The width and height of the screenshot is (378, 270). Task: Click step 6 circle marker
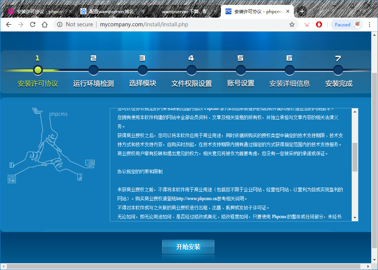pos(290,70)
